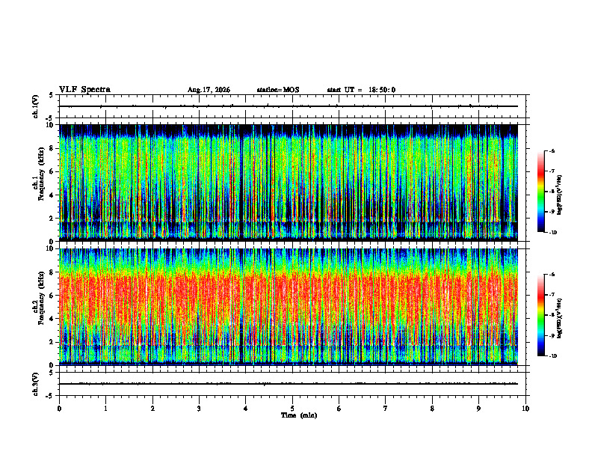Click the VLF Spectra title text
This screenshot has height=458, width=592.
(x=84, y=90)
